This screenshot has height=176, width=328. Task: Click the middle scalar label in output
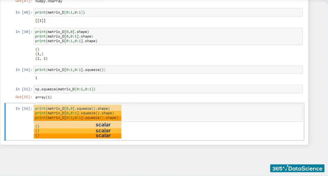point(103,131)
